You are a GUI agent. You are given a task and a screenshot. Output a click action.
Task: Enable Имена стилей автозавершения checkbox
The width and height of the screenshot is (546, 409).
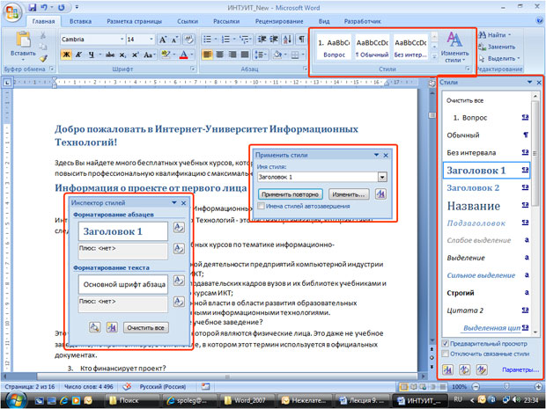pyautogui.click(x=262, y=206)
